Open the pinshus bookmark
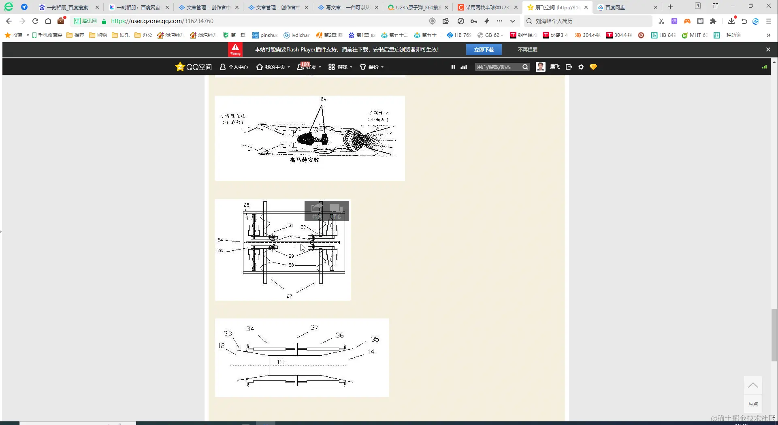The height and width of the screenshot is (425, 778). pyautogui.click(x=265, y=35)
